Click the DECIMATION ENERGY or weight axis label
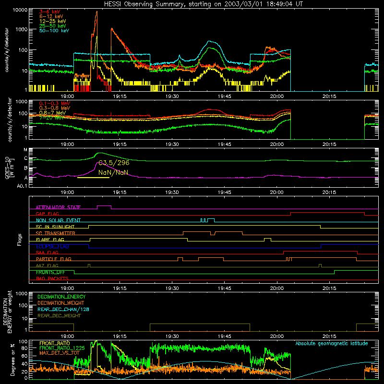384x384 pixels. pyautogui.click(x=7, y=312)
